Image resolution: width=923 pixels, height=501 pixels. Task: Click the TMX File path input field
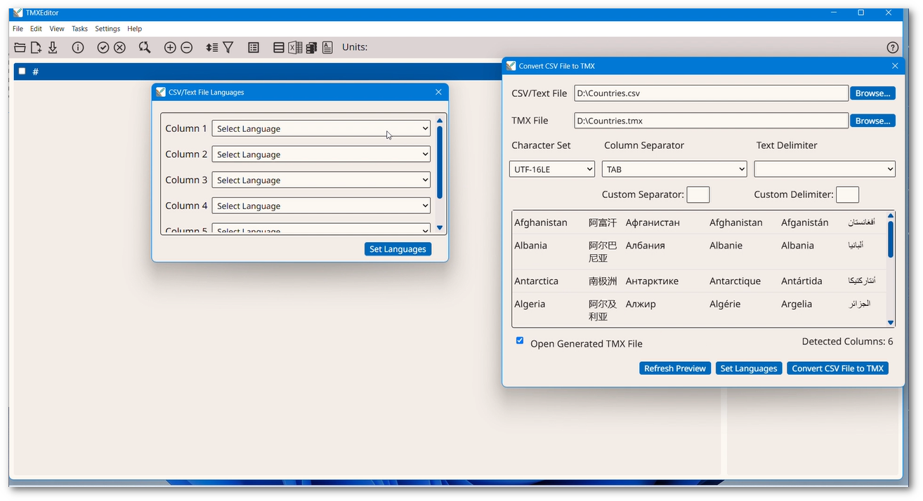pyautogui.click(x=711, y=121)
